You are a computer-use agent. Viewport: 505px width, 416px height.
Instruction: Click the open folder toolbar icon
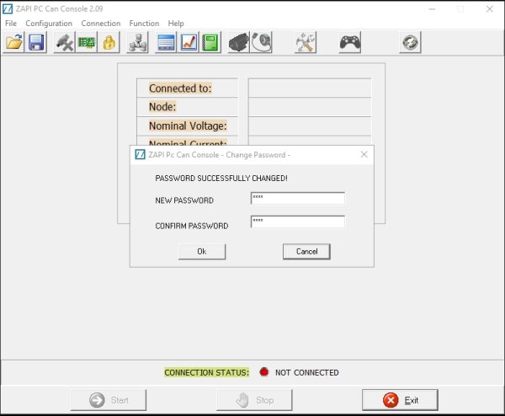tap(14, 42)
